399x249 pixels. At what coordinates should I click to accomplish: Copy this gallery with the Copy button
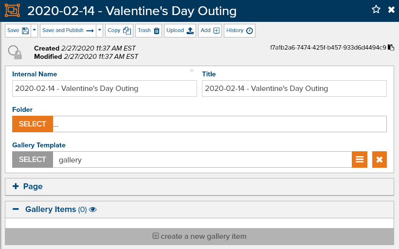[119, 31]
